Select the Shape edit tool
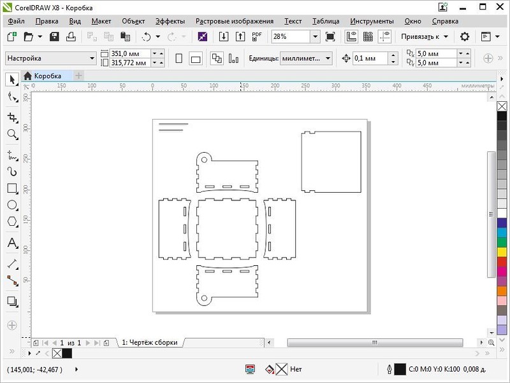This screenshot has height=383, width=510. 12,97
